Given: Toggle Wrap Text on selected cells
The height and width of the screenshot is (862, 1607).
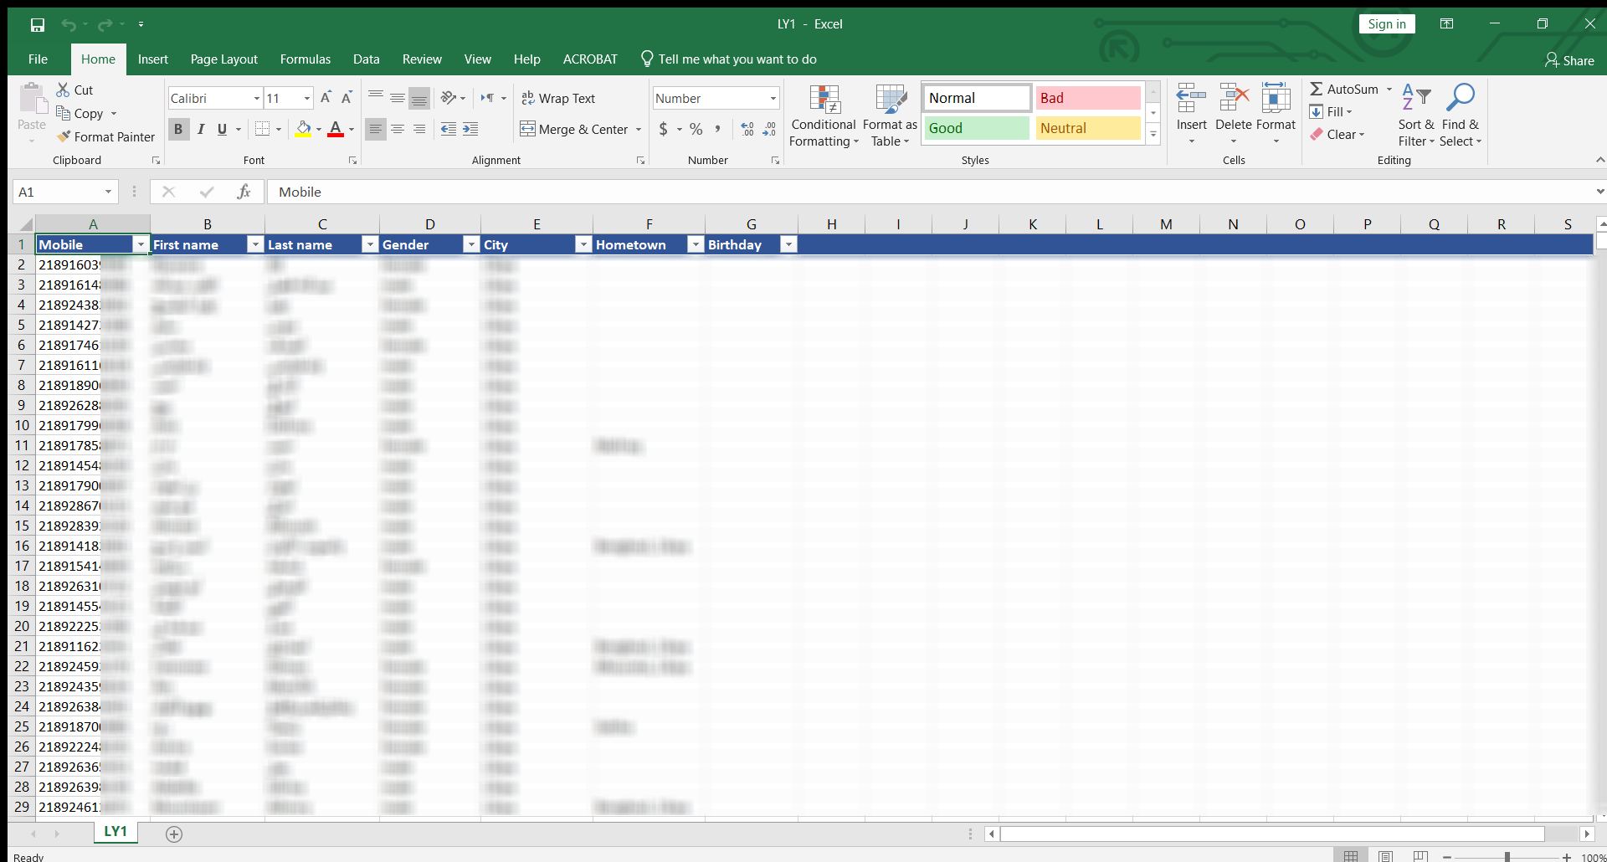Looking at the screenshot, I should (x=557, y=98).
